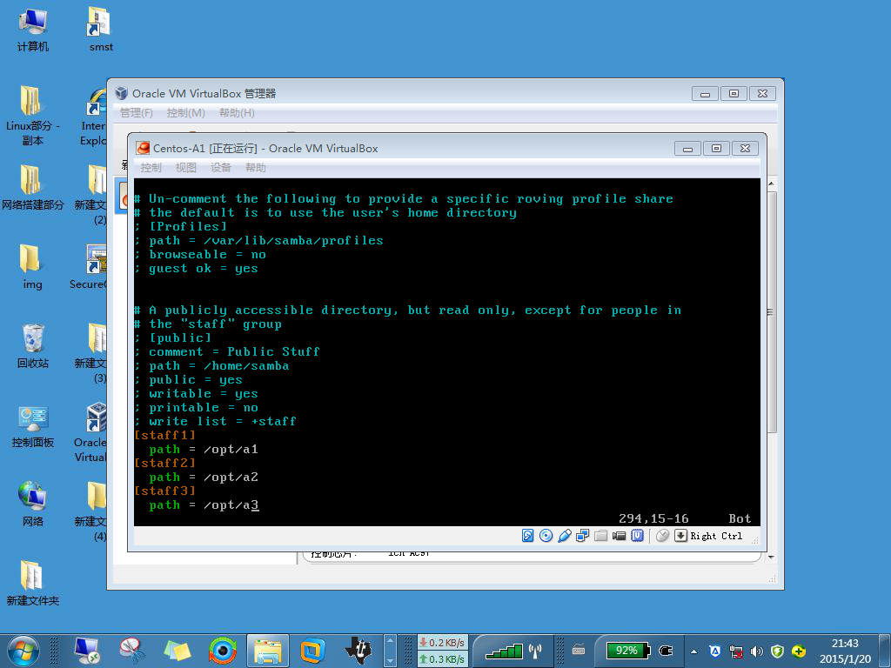891x668 pixels.
Task: Click the CPU virtualization chip indicator icon
Action: (x=638, y=536)
